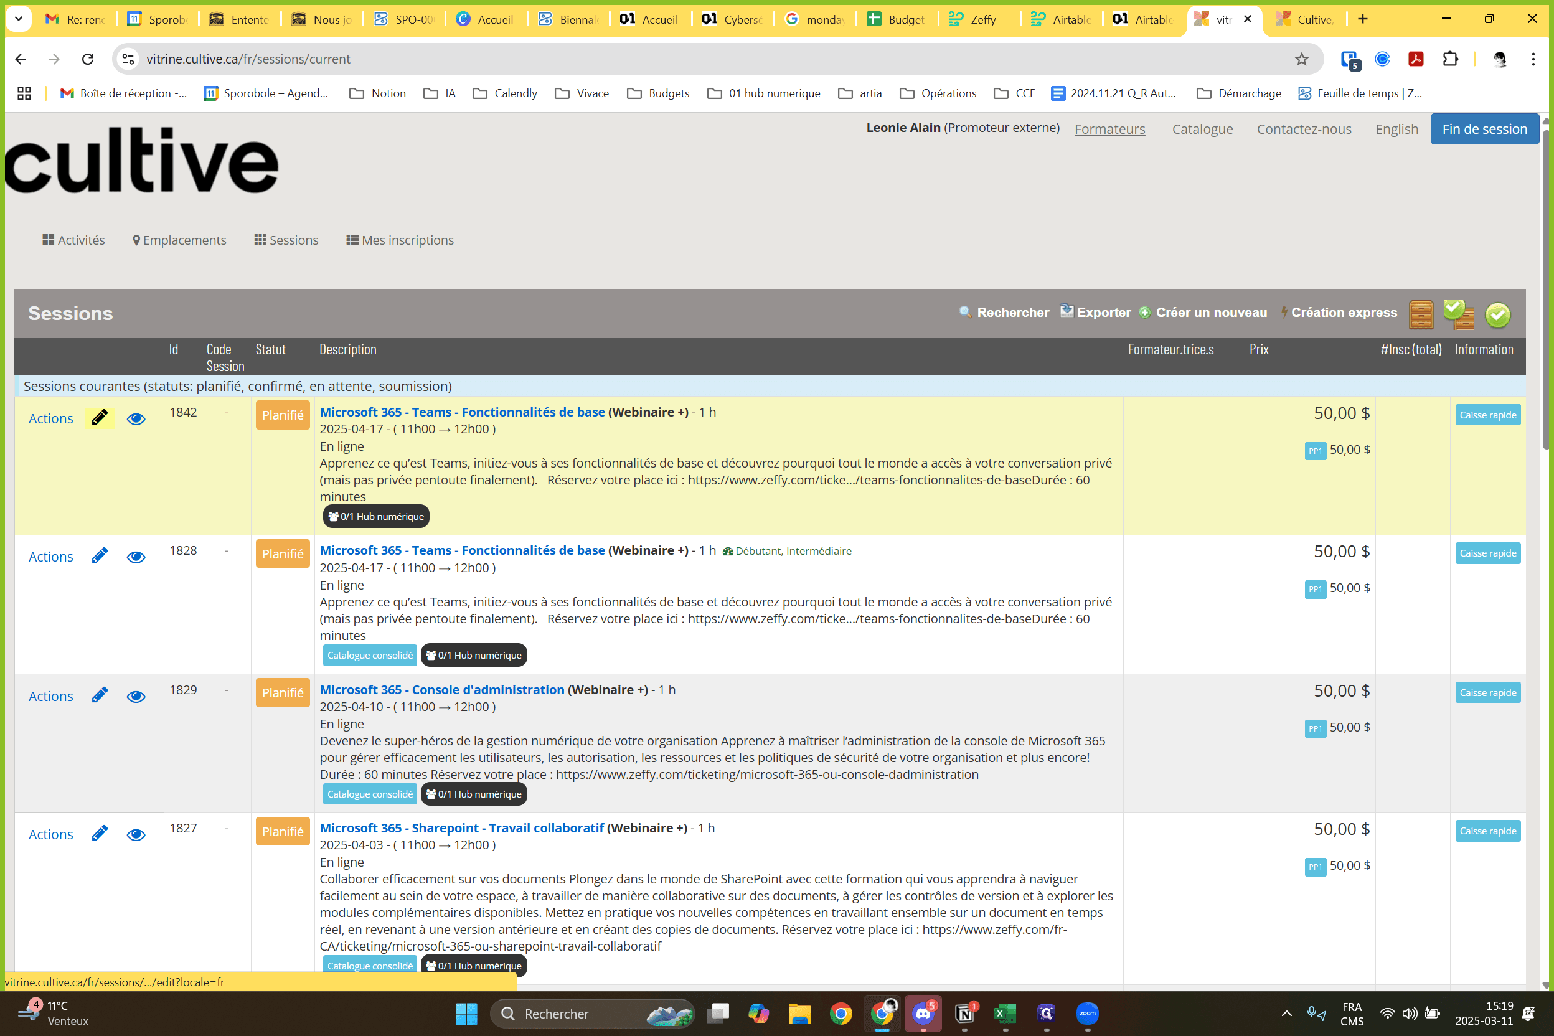Open Actions dropdown for session 1829
The height and width of the screenshot is (1036, 1554).
click(51, 695)
